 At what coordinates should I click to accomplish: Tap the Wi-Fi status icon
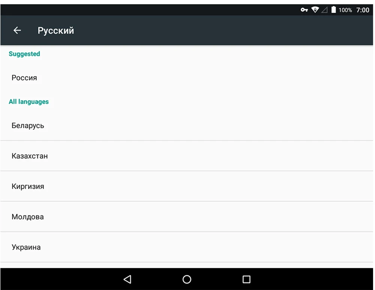click(x=315, y=10)
